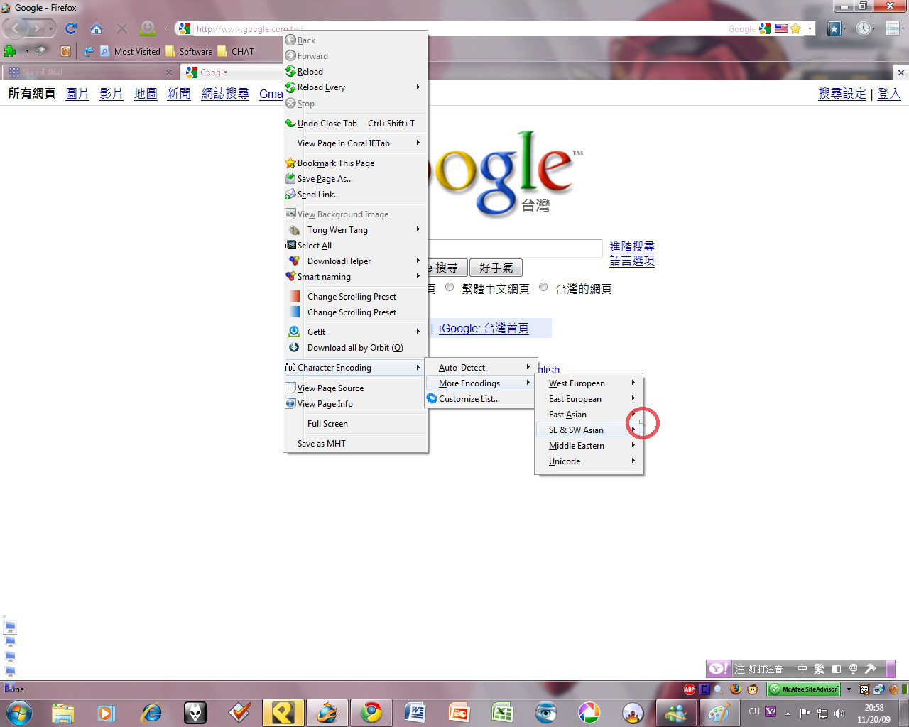This screenshot has height=727, width=909.
Task: Select East Asian encoding group
Action: 589,414
